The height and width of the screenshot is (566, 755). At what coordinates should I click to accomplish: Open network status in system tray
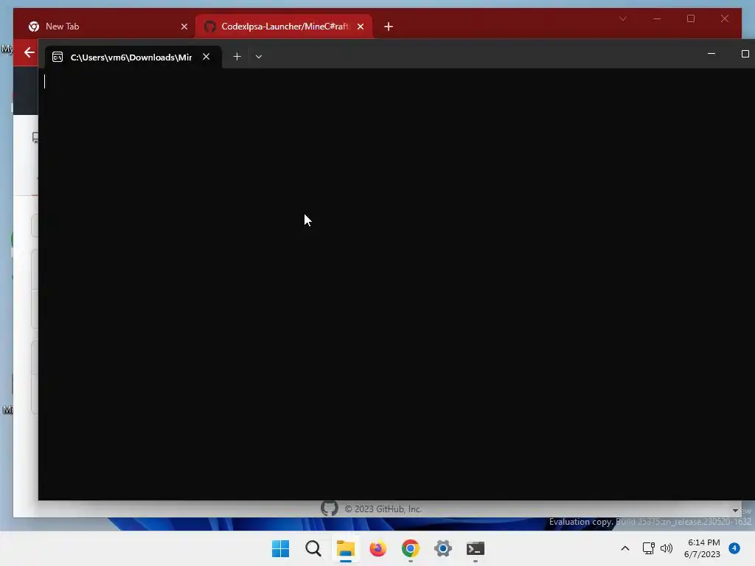coord(649,548)
